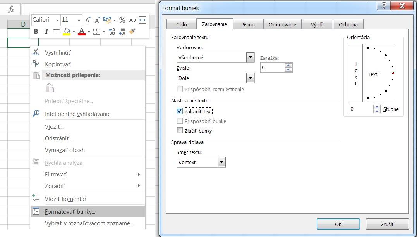
Task: Enable the Zlúčiť bunky checkbox
Action: point(179,131)
